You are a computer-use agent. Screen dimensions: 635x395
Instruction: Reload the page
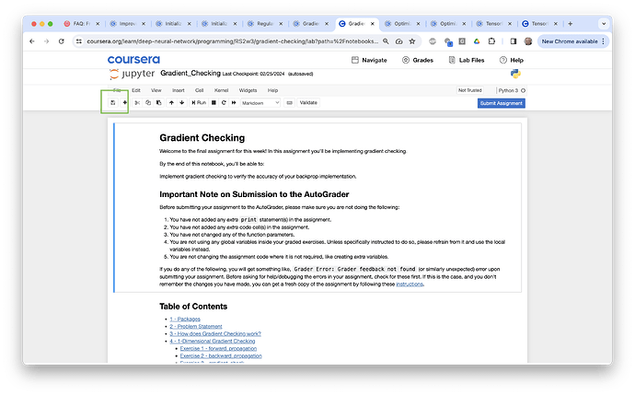[61, 41]
